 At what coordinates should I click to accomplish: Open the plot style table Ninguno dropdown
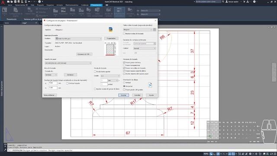coord(138,29)
